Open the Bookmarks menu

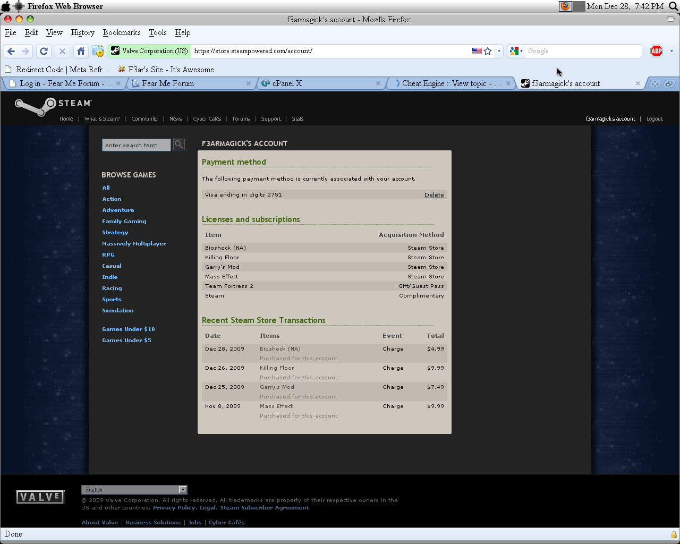pos(122,32)
